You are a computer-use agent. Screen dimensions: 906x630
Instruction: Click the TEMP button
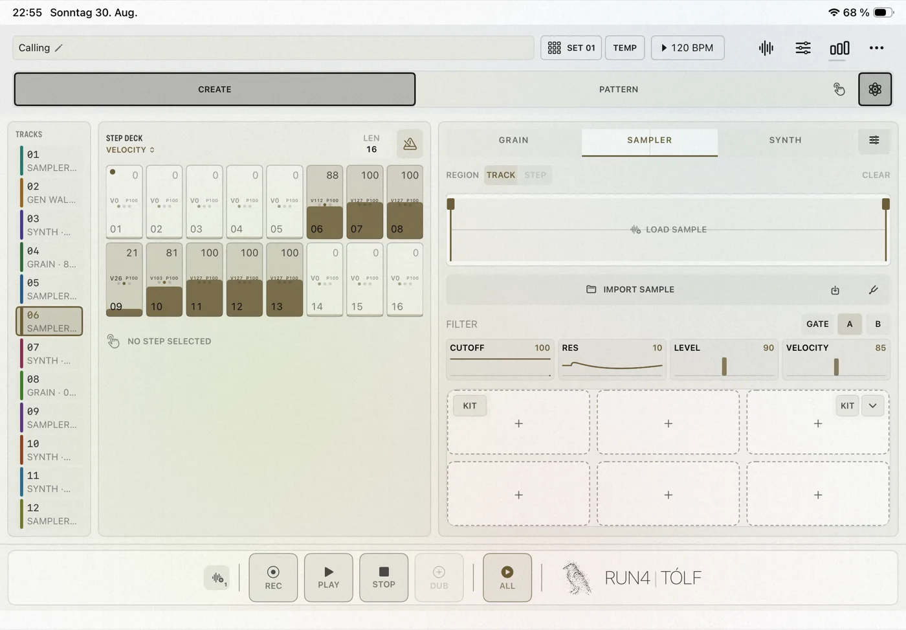[624, 48]
